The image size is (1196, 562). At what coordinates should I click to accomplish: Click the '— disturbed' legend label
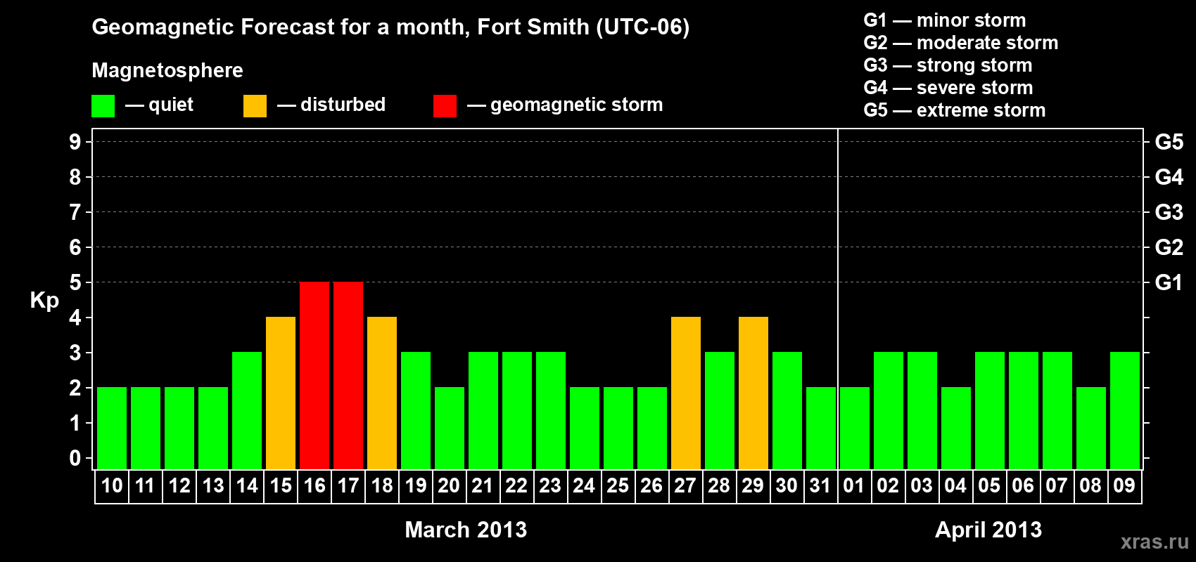331,105
